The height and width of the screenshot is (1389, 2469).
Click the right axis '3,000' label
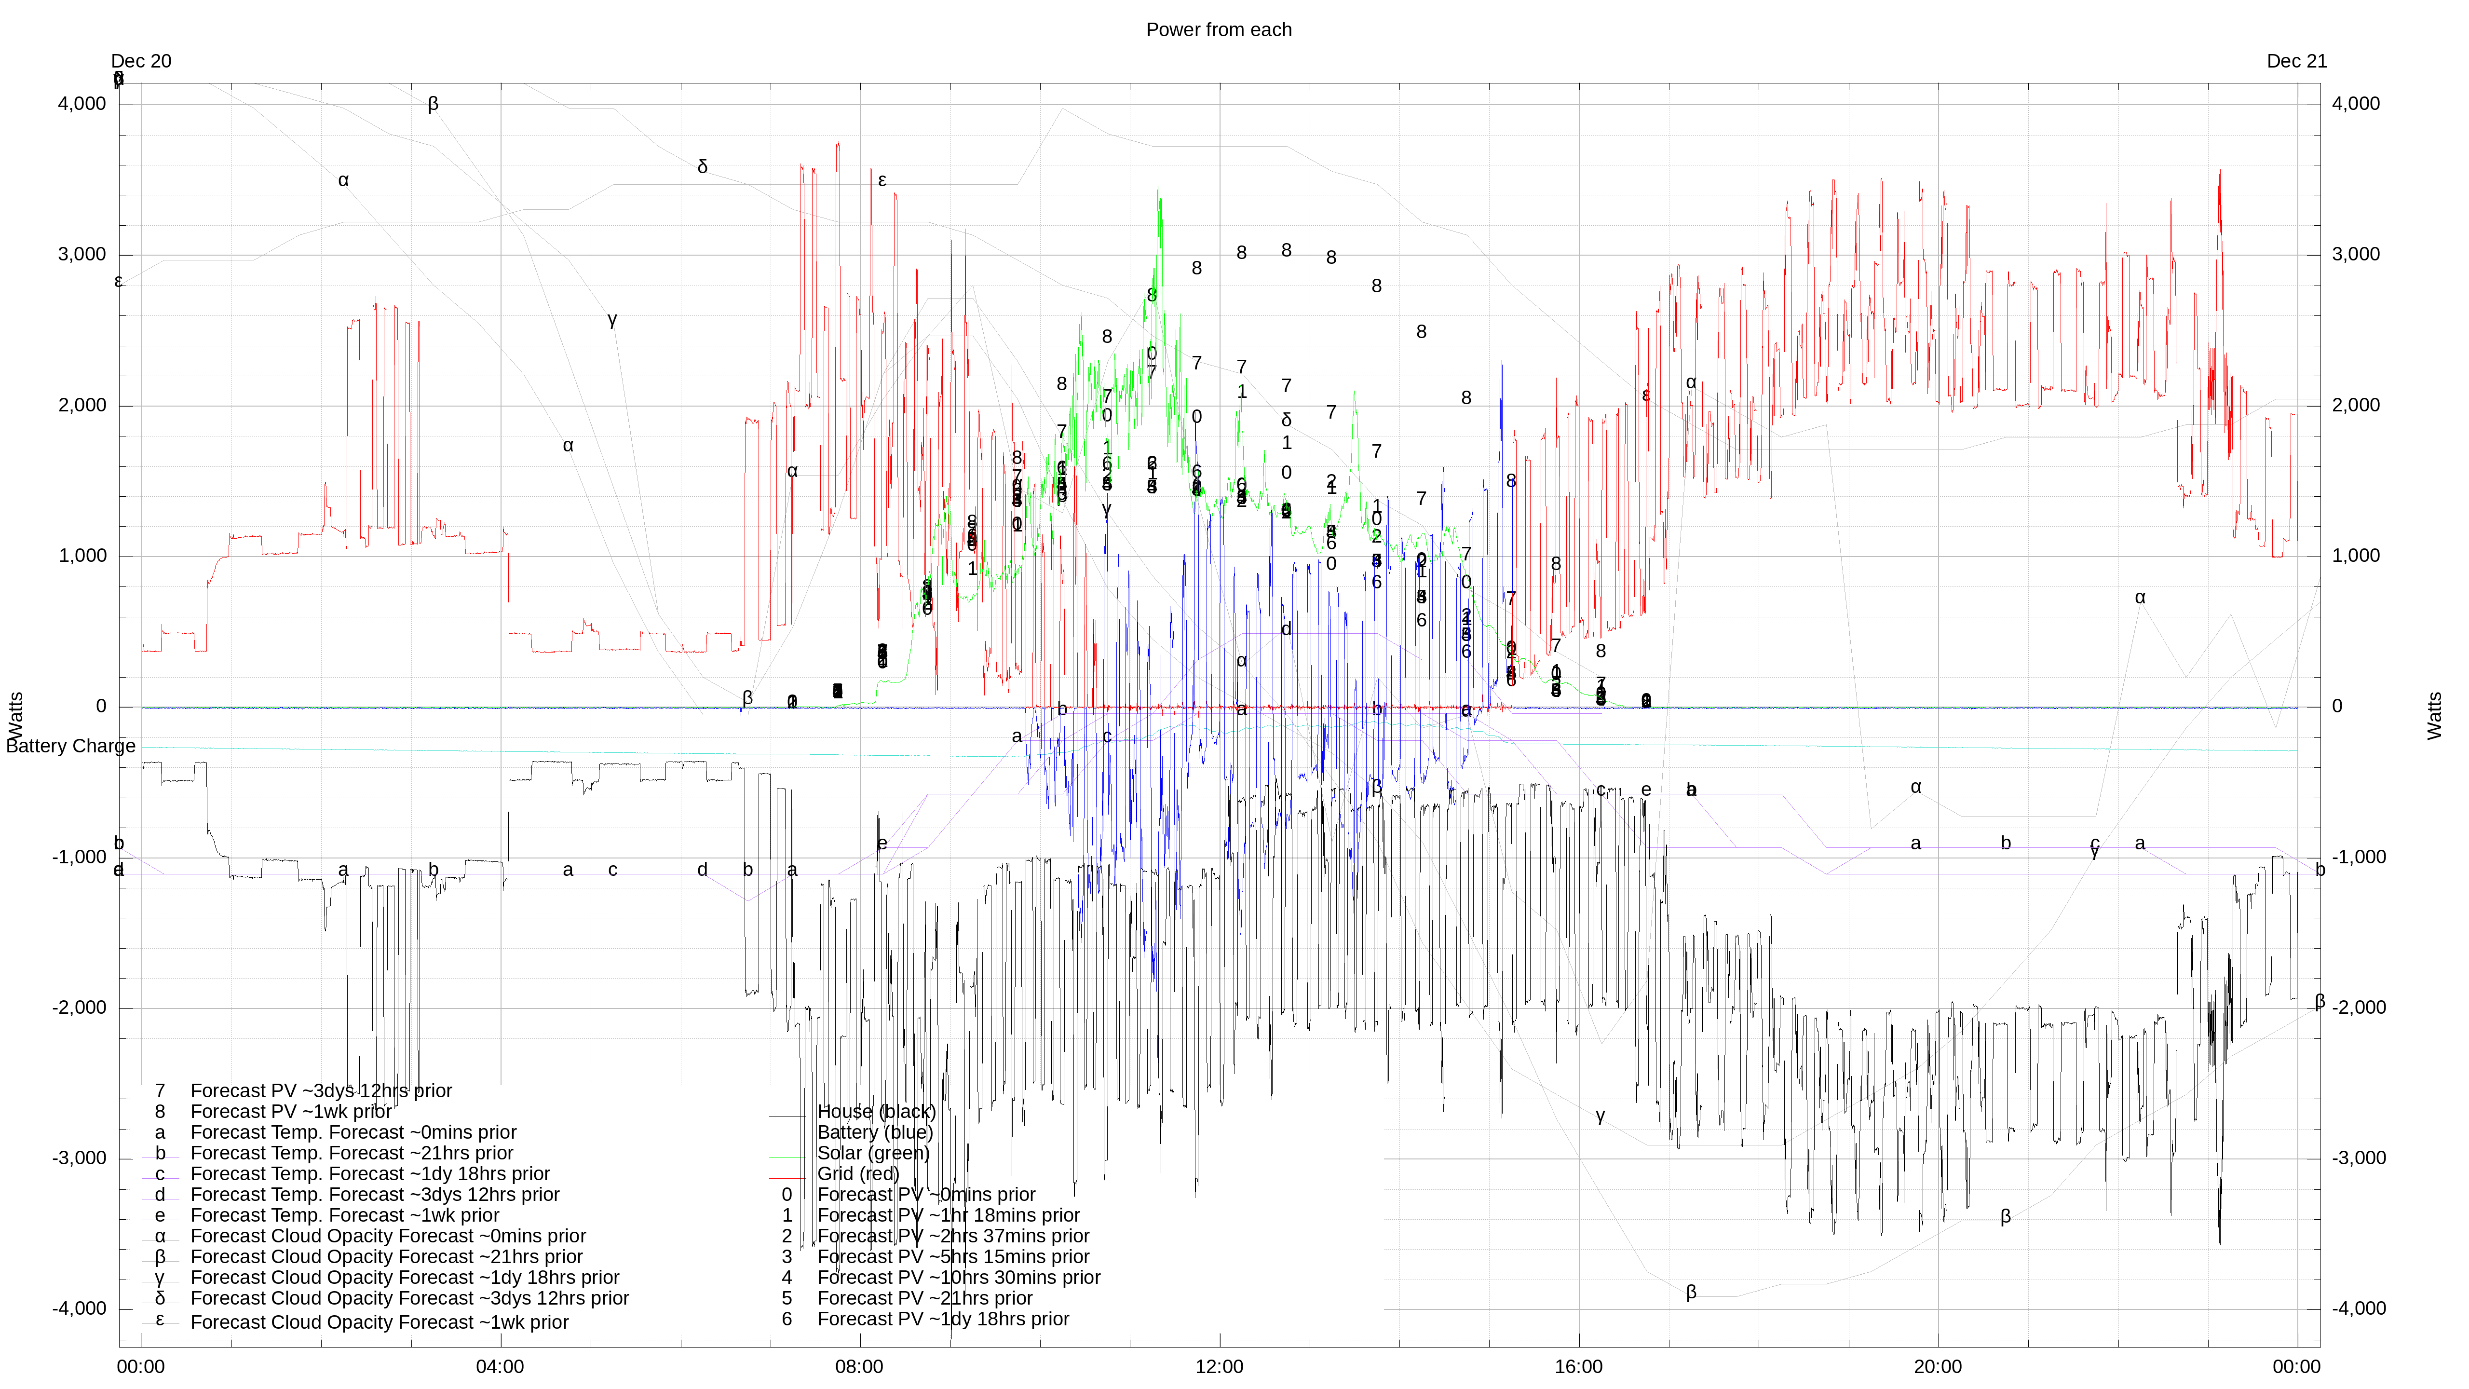pos(2356,254)
